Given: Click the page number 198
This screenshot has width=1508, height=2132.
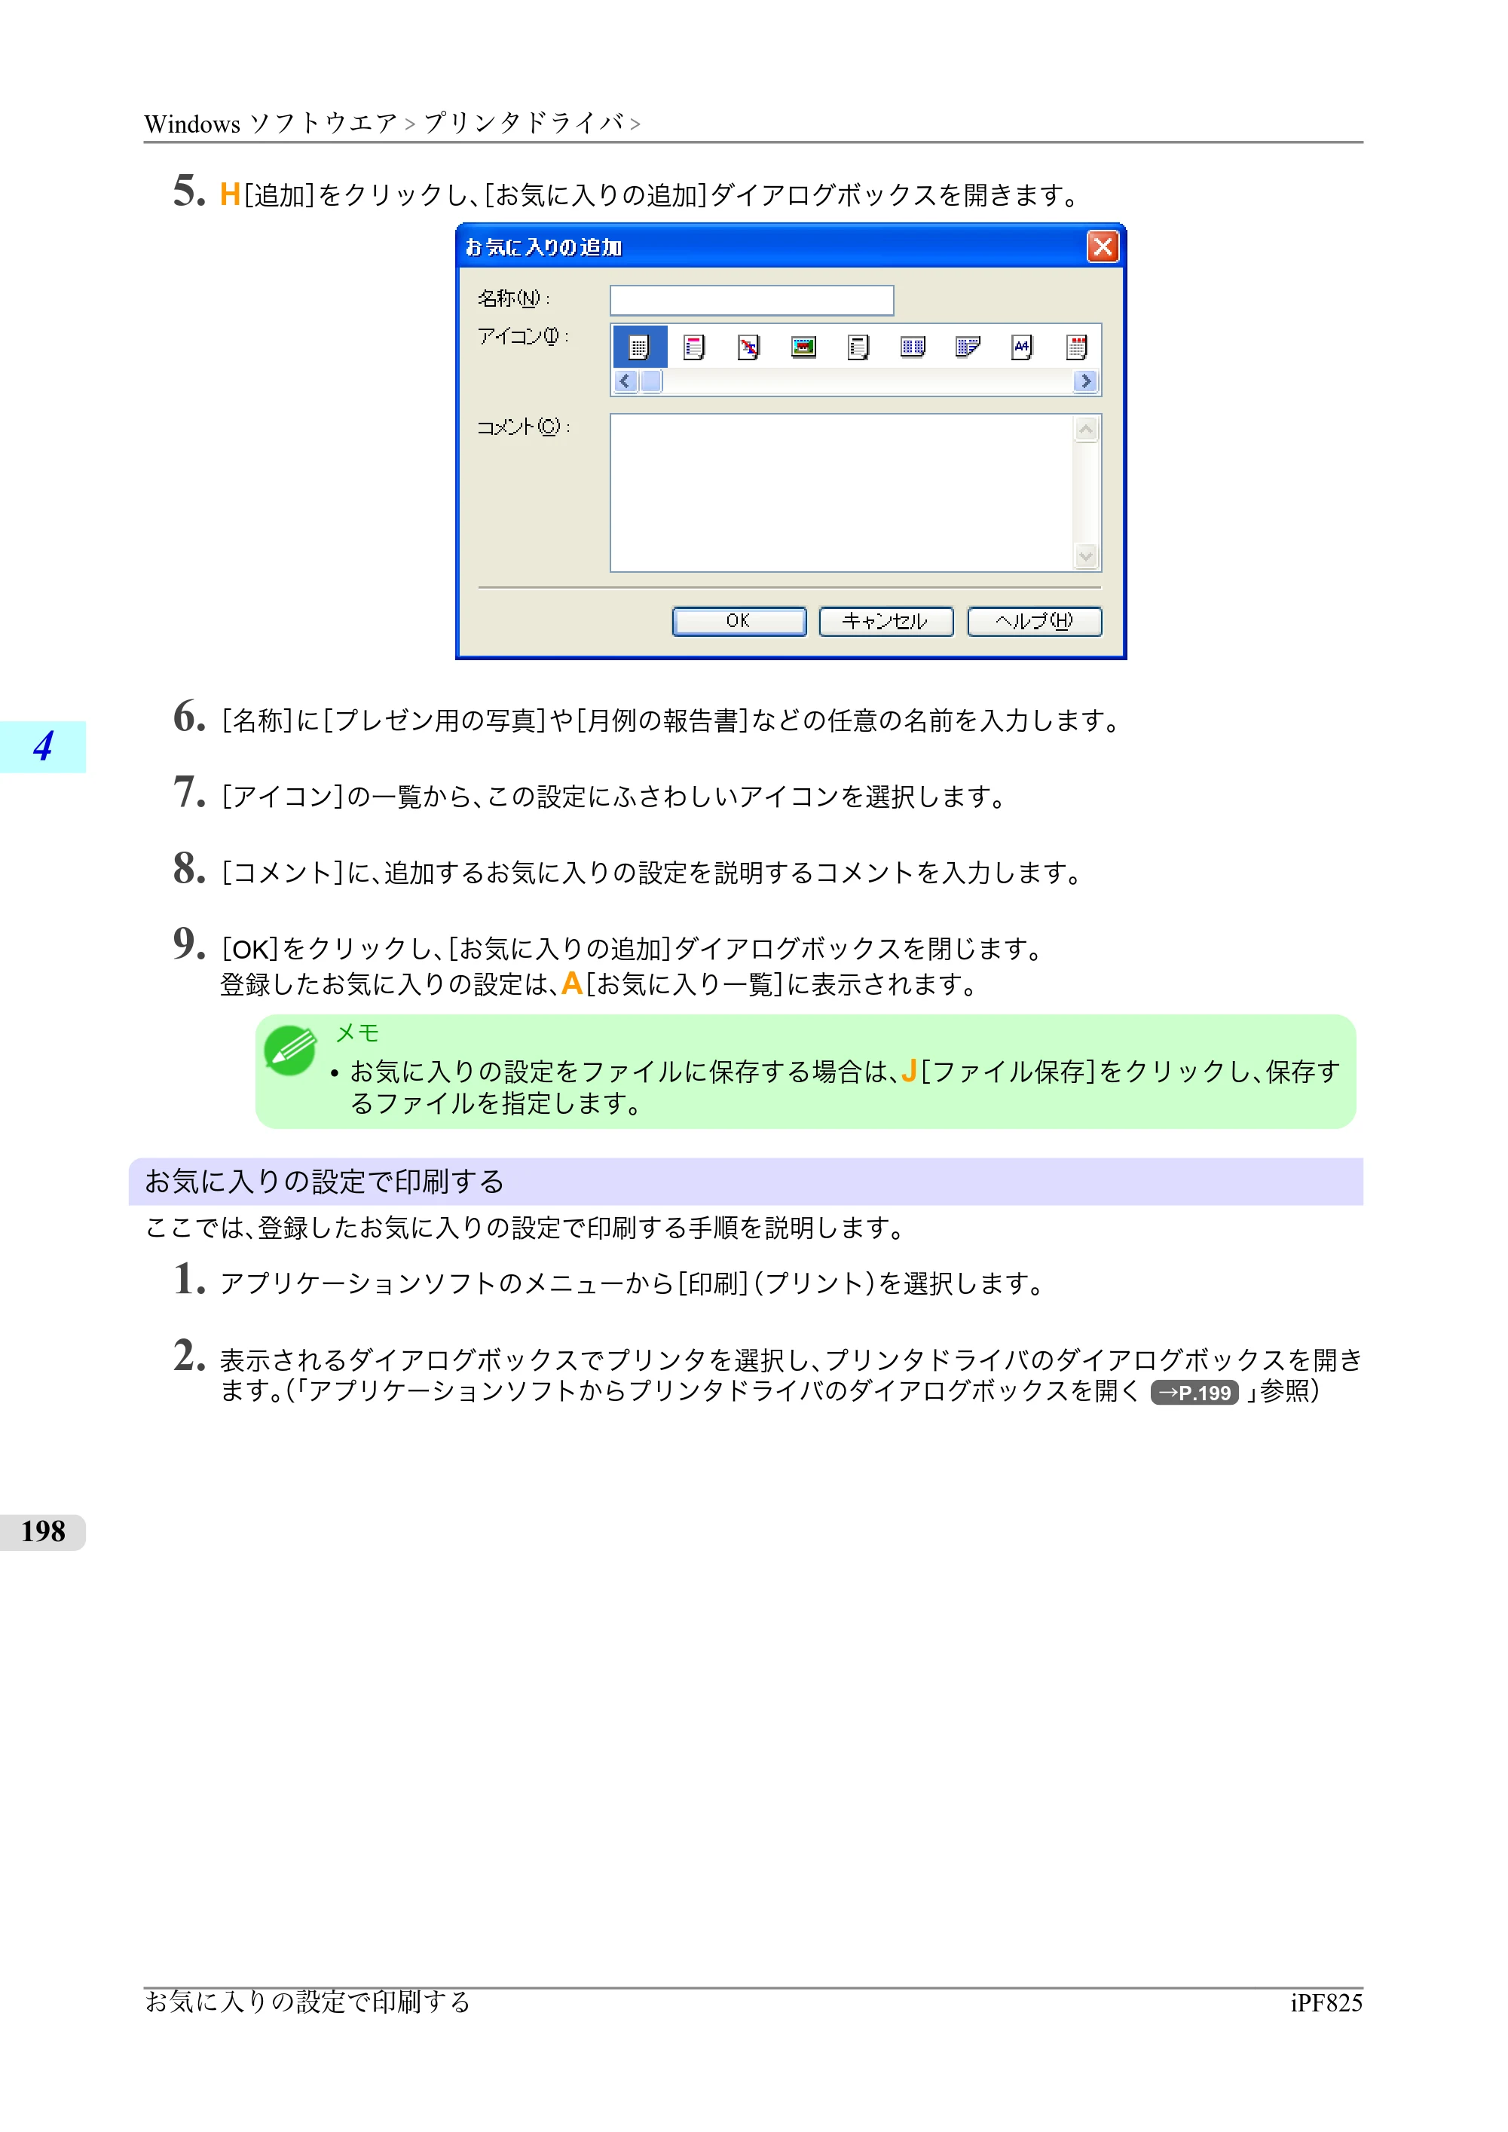Looking at the screenshot, I should point(43,1531).
